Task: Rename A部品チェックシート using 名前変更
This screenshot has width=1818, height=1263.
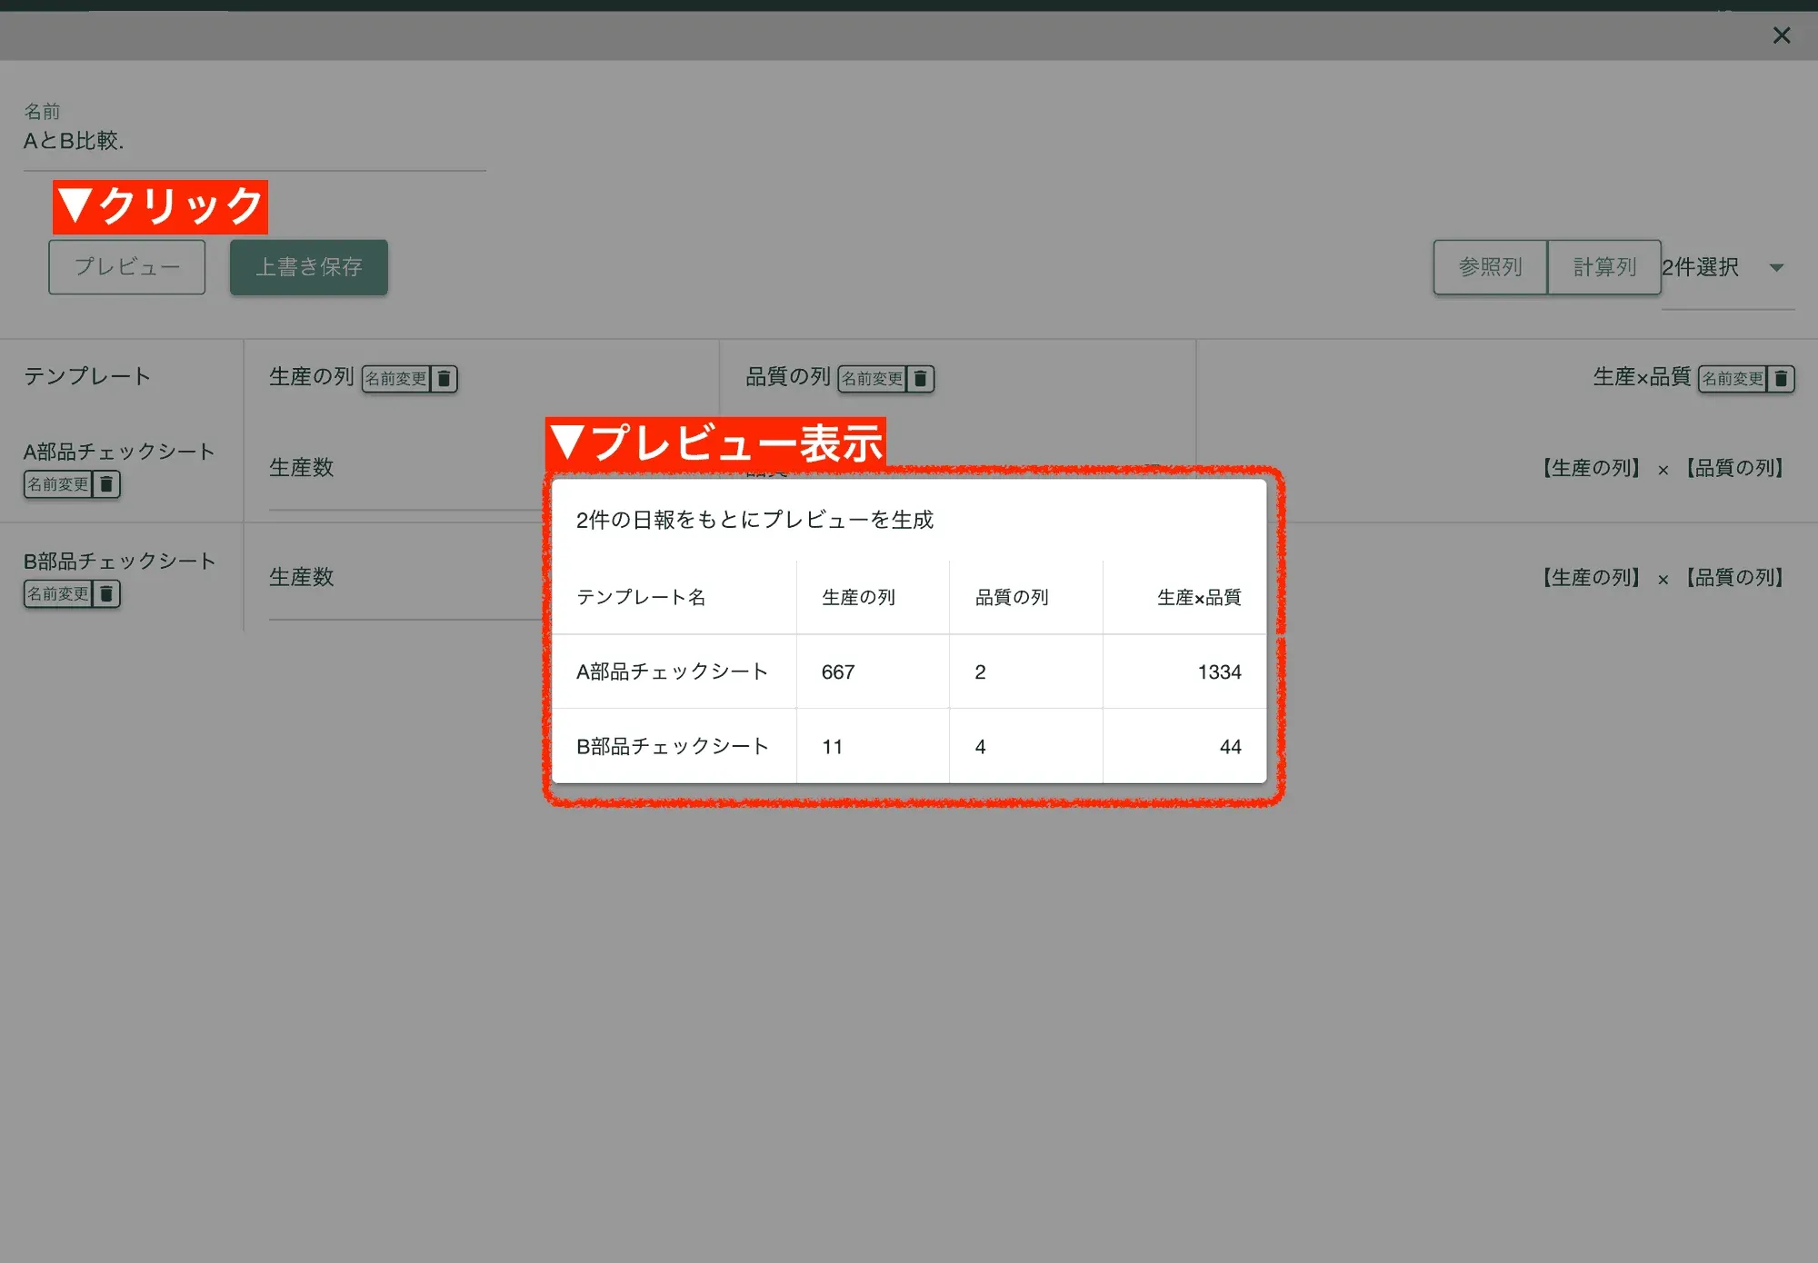Action: click(x=58, y=484)
